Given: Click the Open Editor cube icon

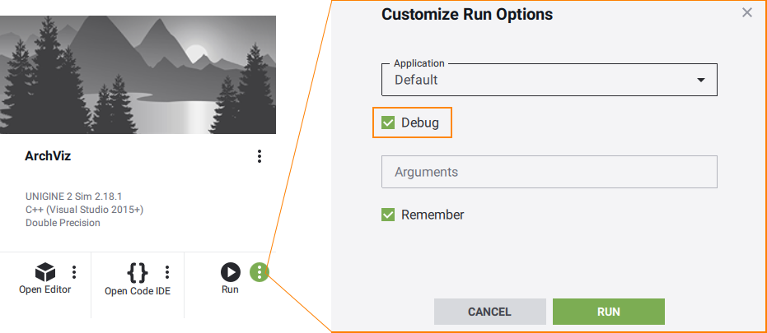Looking at the screenshot, I should click(45, 272).
